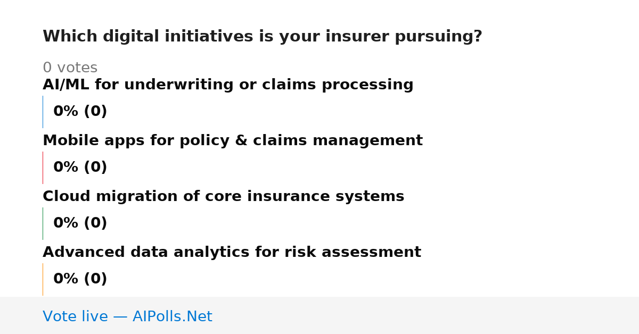639x334 pixels.
Task: Click the green Cloud migration result bar
Action: [x=43, y=223]
